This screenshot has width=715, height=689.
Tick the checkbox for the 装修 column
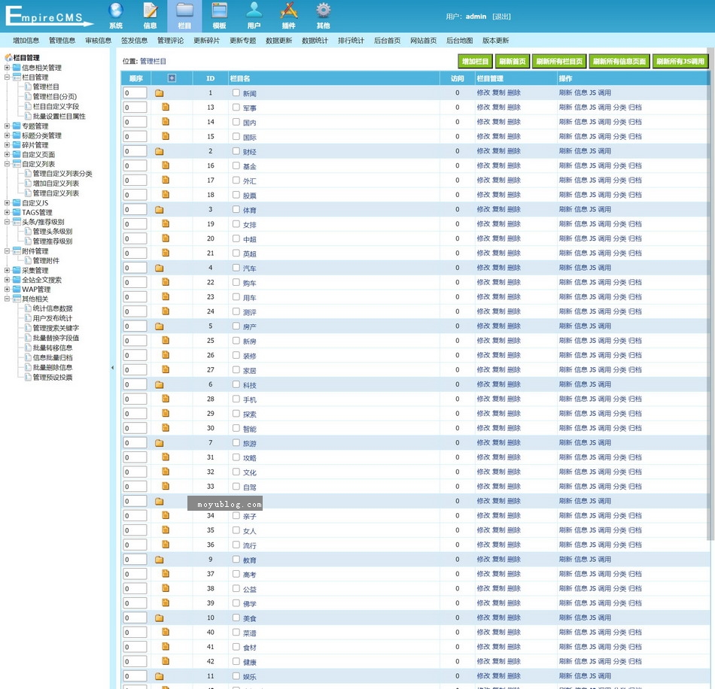click(x=236, y=355)
